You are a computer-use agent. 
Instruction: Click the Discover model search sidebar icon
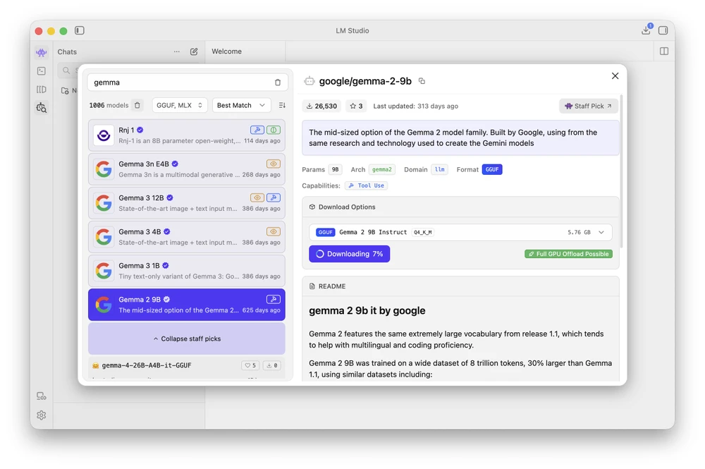click(42, 108)
